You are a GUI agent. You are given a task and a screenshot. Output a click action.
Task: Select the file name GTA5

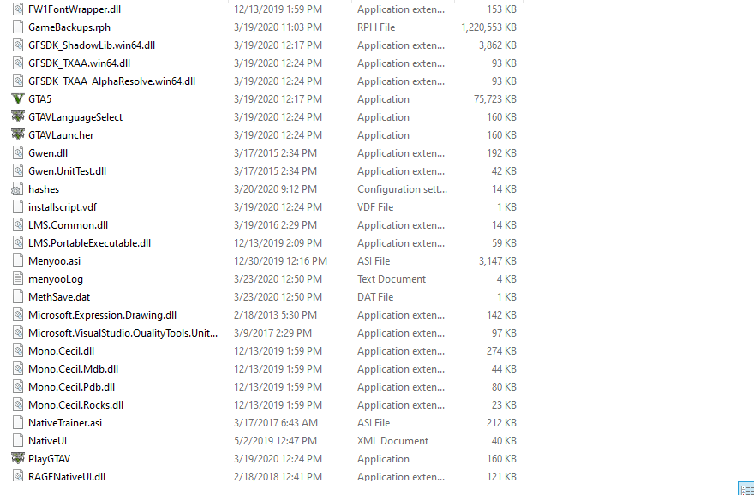pyautogui.click(x=40, y=99)
